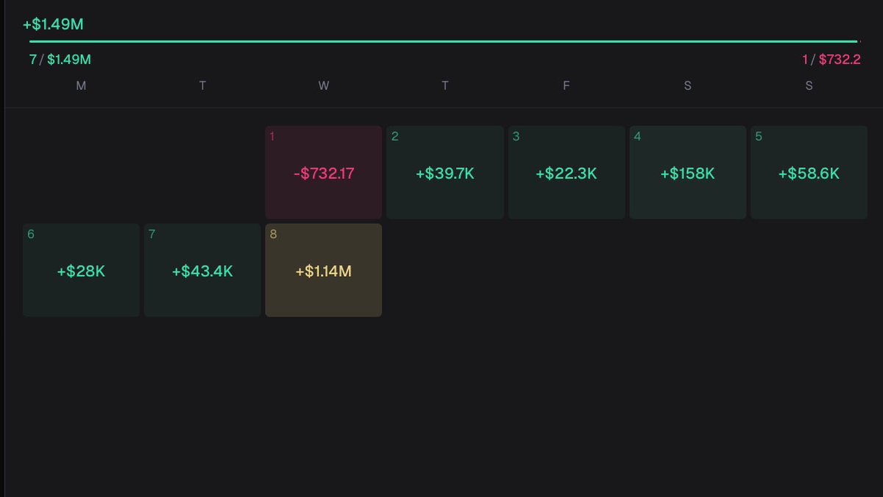Click the losing days summary 1 / $732.2

point(831,60)
